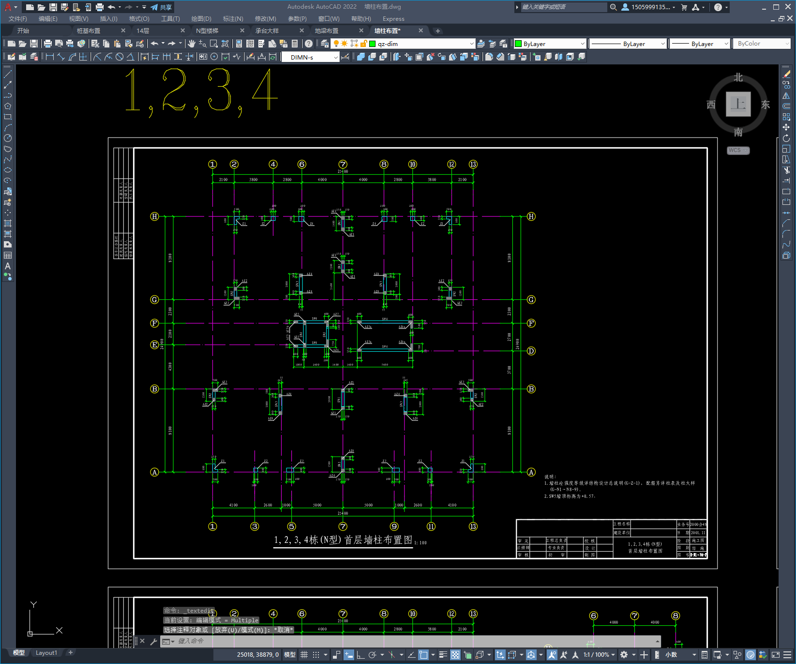Select the Polygon tool in draw toolbar
Viewport: 796px width, 664px height.
coord(8,106)
